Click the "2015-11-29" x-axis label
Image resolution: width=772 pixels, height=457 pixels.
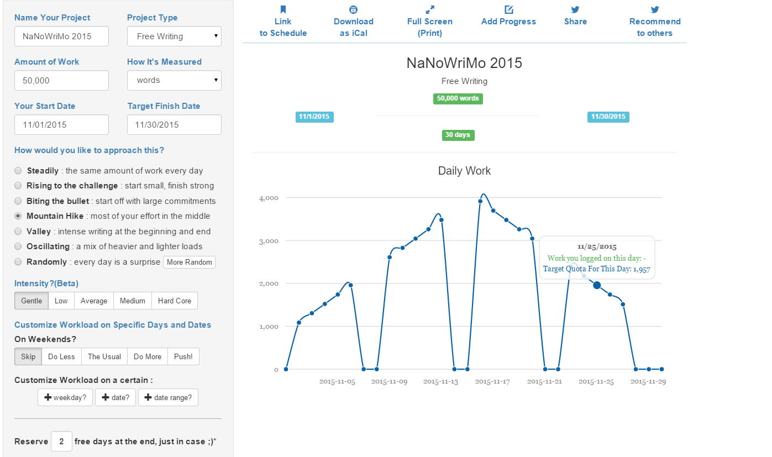pyautogui.click(x=648, y=381)
